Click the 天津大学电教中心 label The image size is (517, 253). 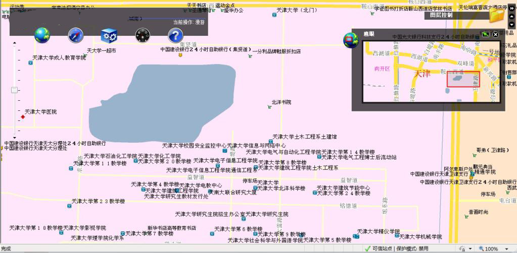201,185
